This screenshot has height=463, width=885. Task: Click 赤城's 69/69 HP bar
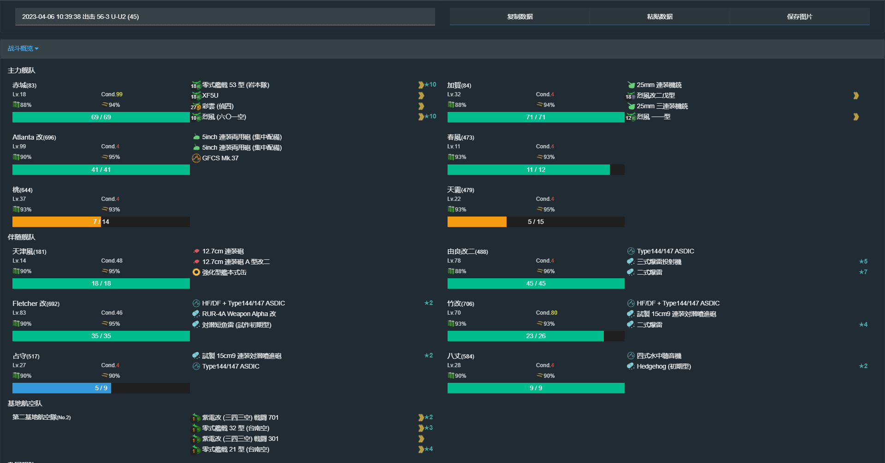[101, 117]
